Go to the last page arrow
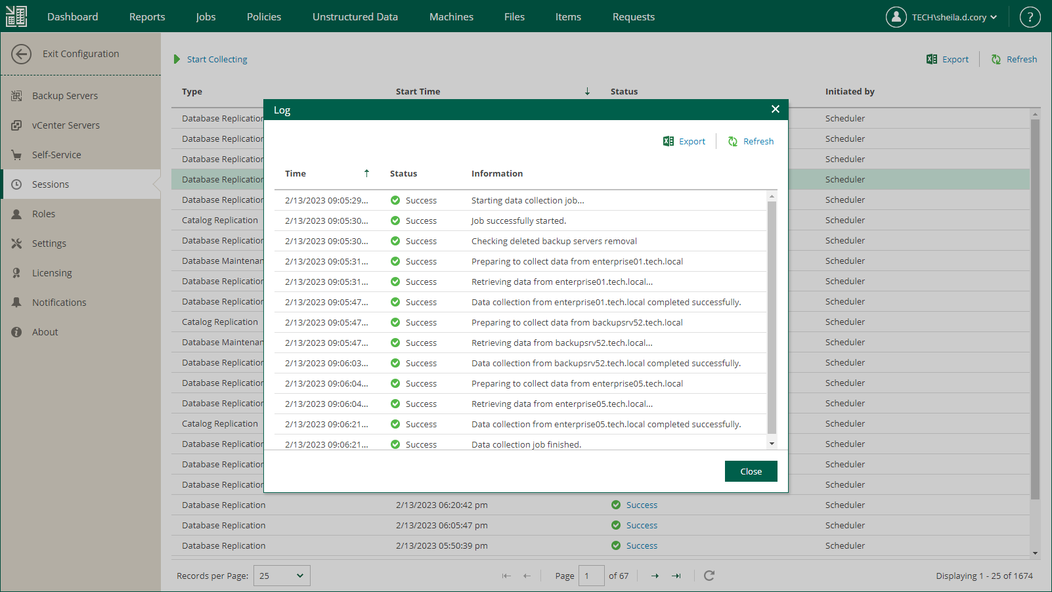The width and height of the screenshot is (1052, 592). point(676,576)
